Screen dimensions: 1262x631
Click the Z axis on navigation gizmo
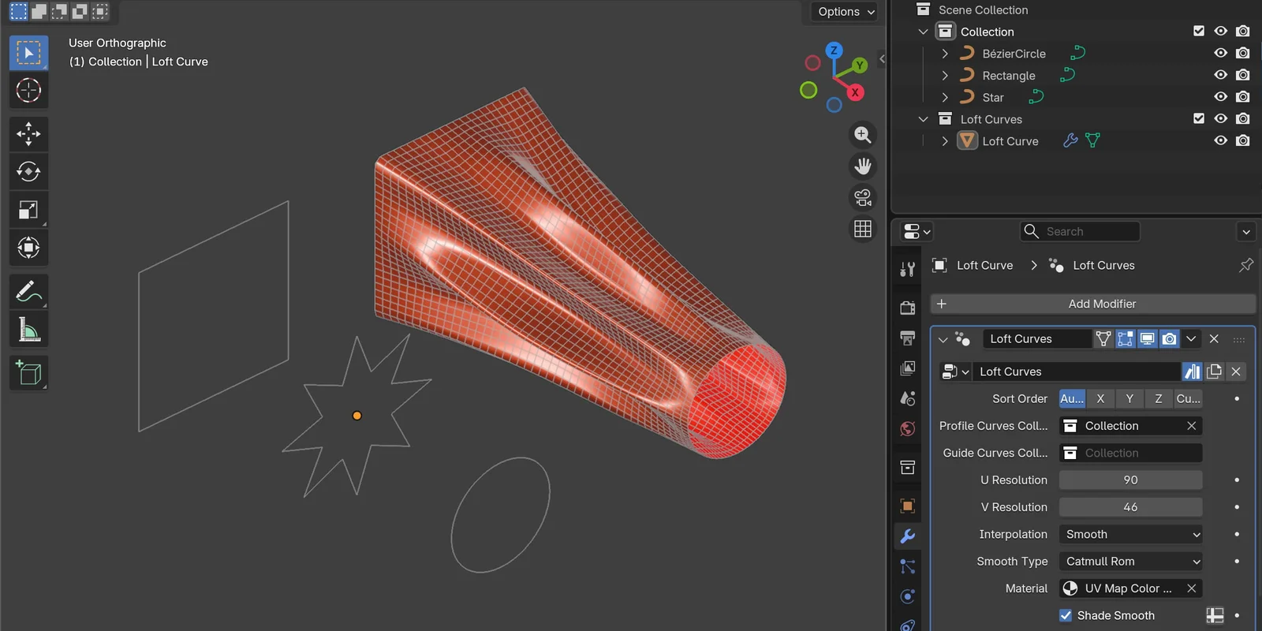point(834,50)
